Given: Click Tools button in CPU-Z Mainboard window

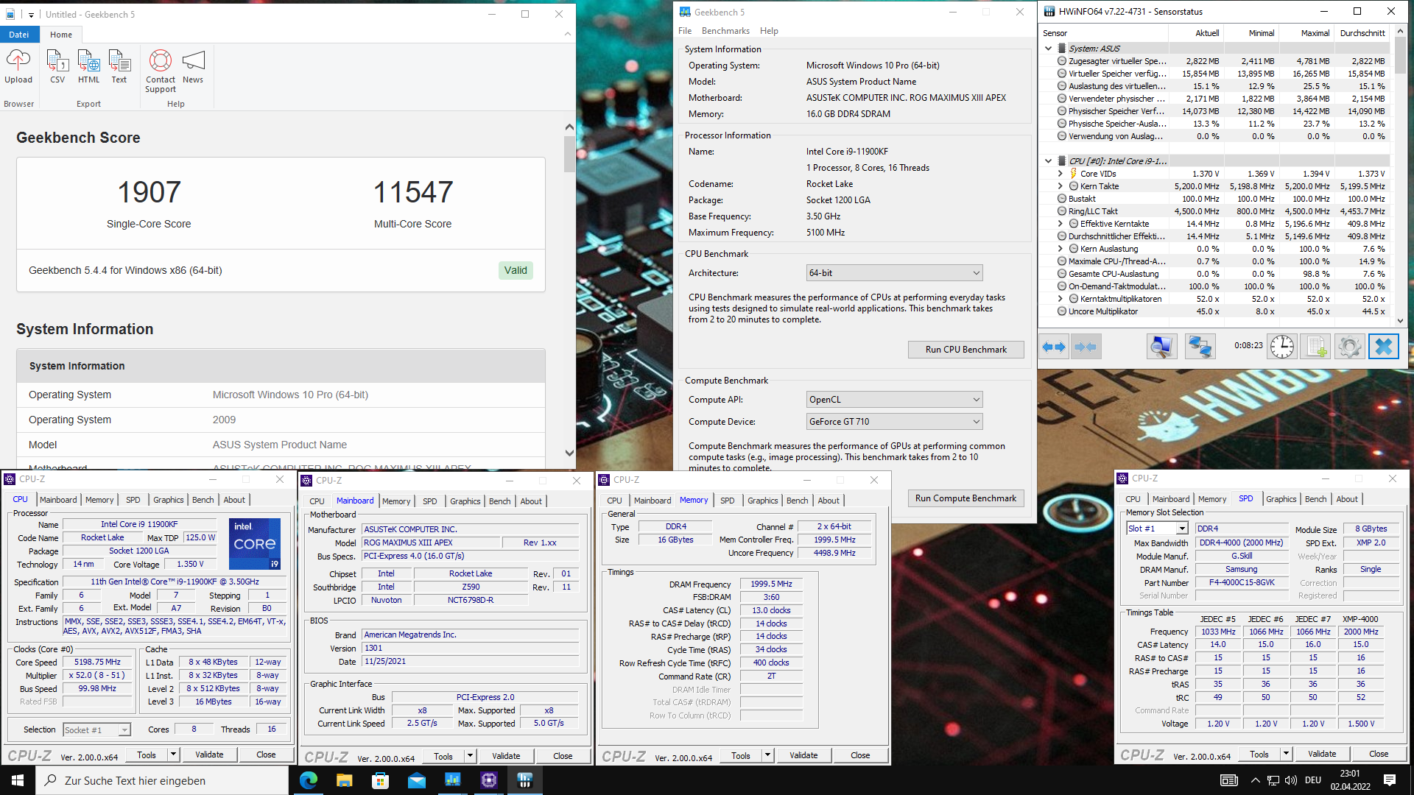Looking at the screenshot, I should coord(443,756).
